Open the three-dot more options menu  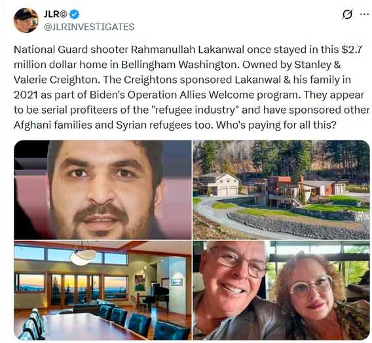click(364, 14)
